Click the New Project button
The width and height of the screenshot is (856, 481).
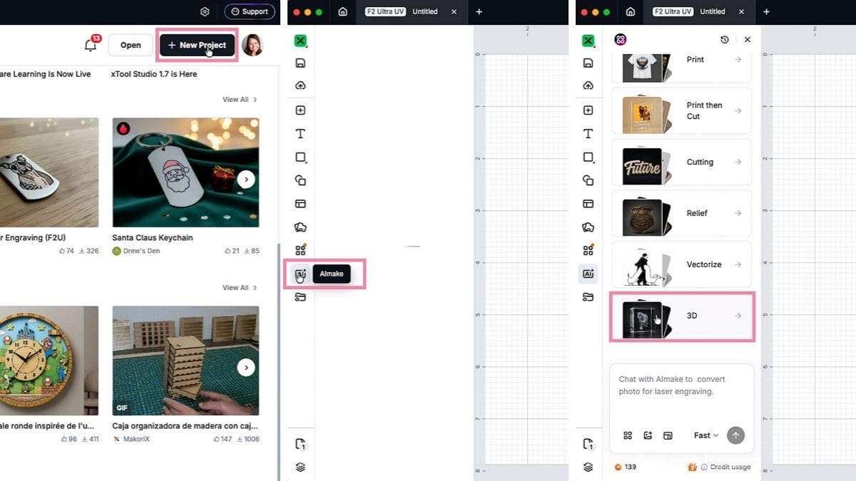[197, 45]
